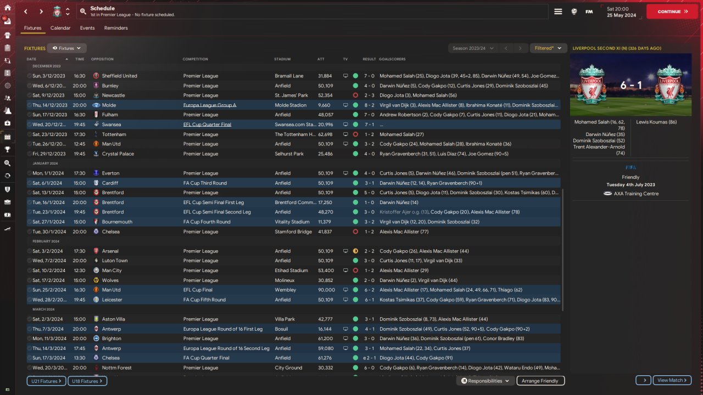Open U21 Fixtures
This screenshot has height=395, width=703.
(46, 381)
